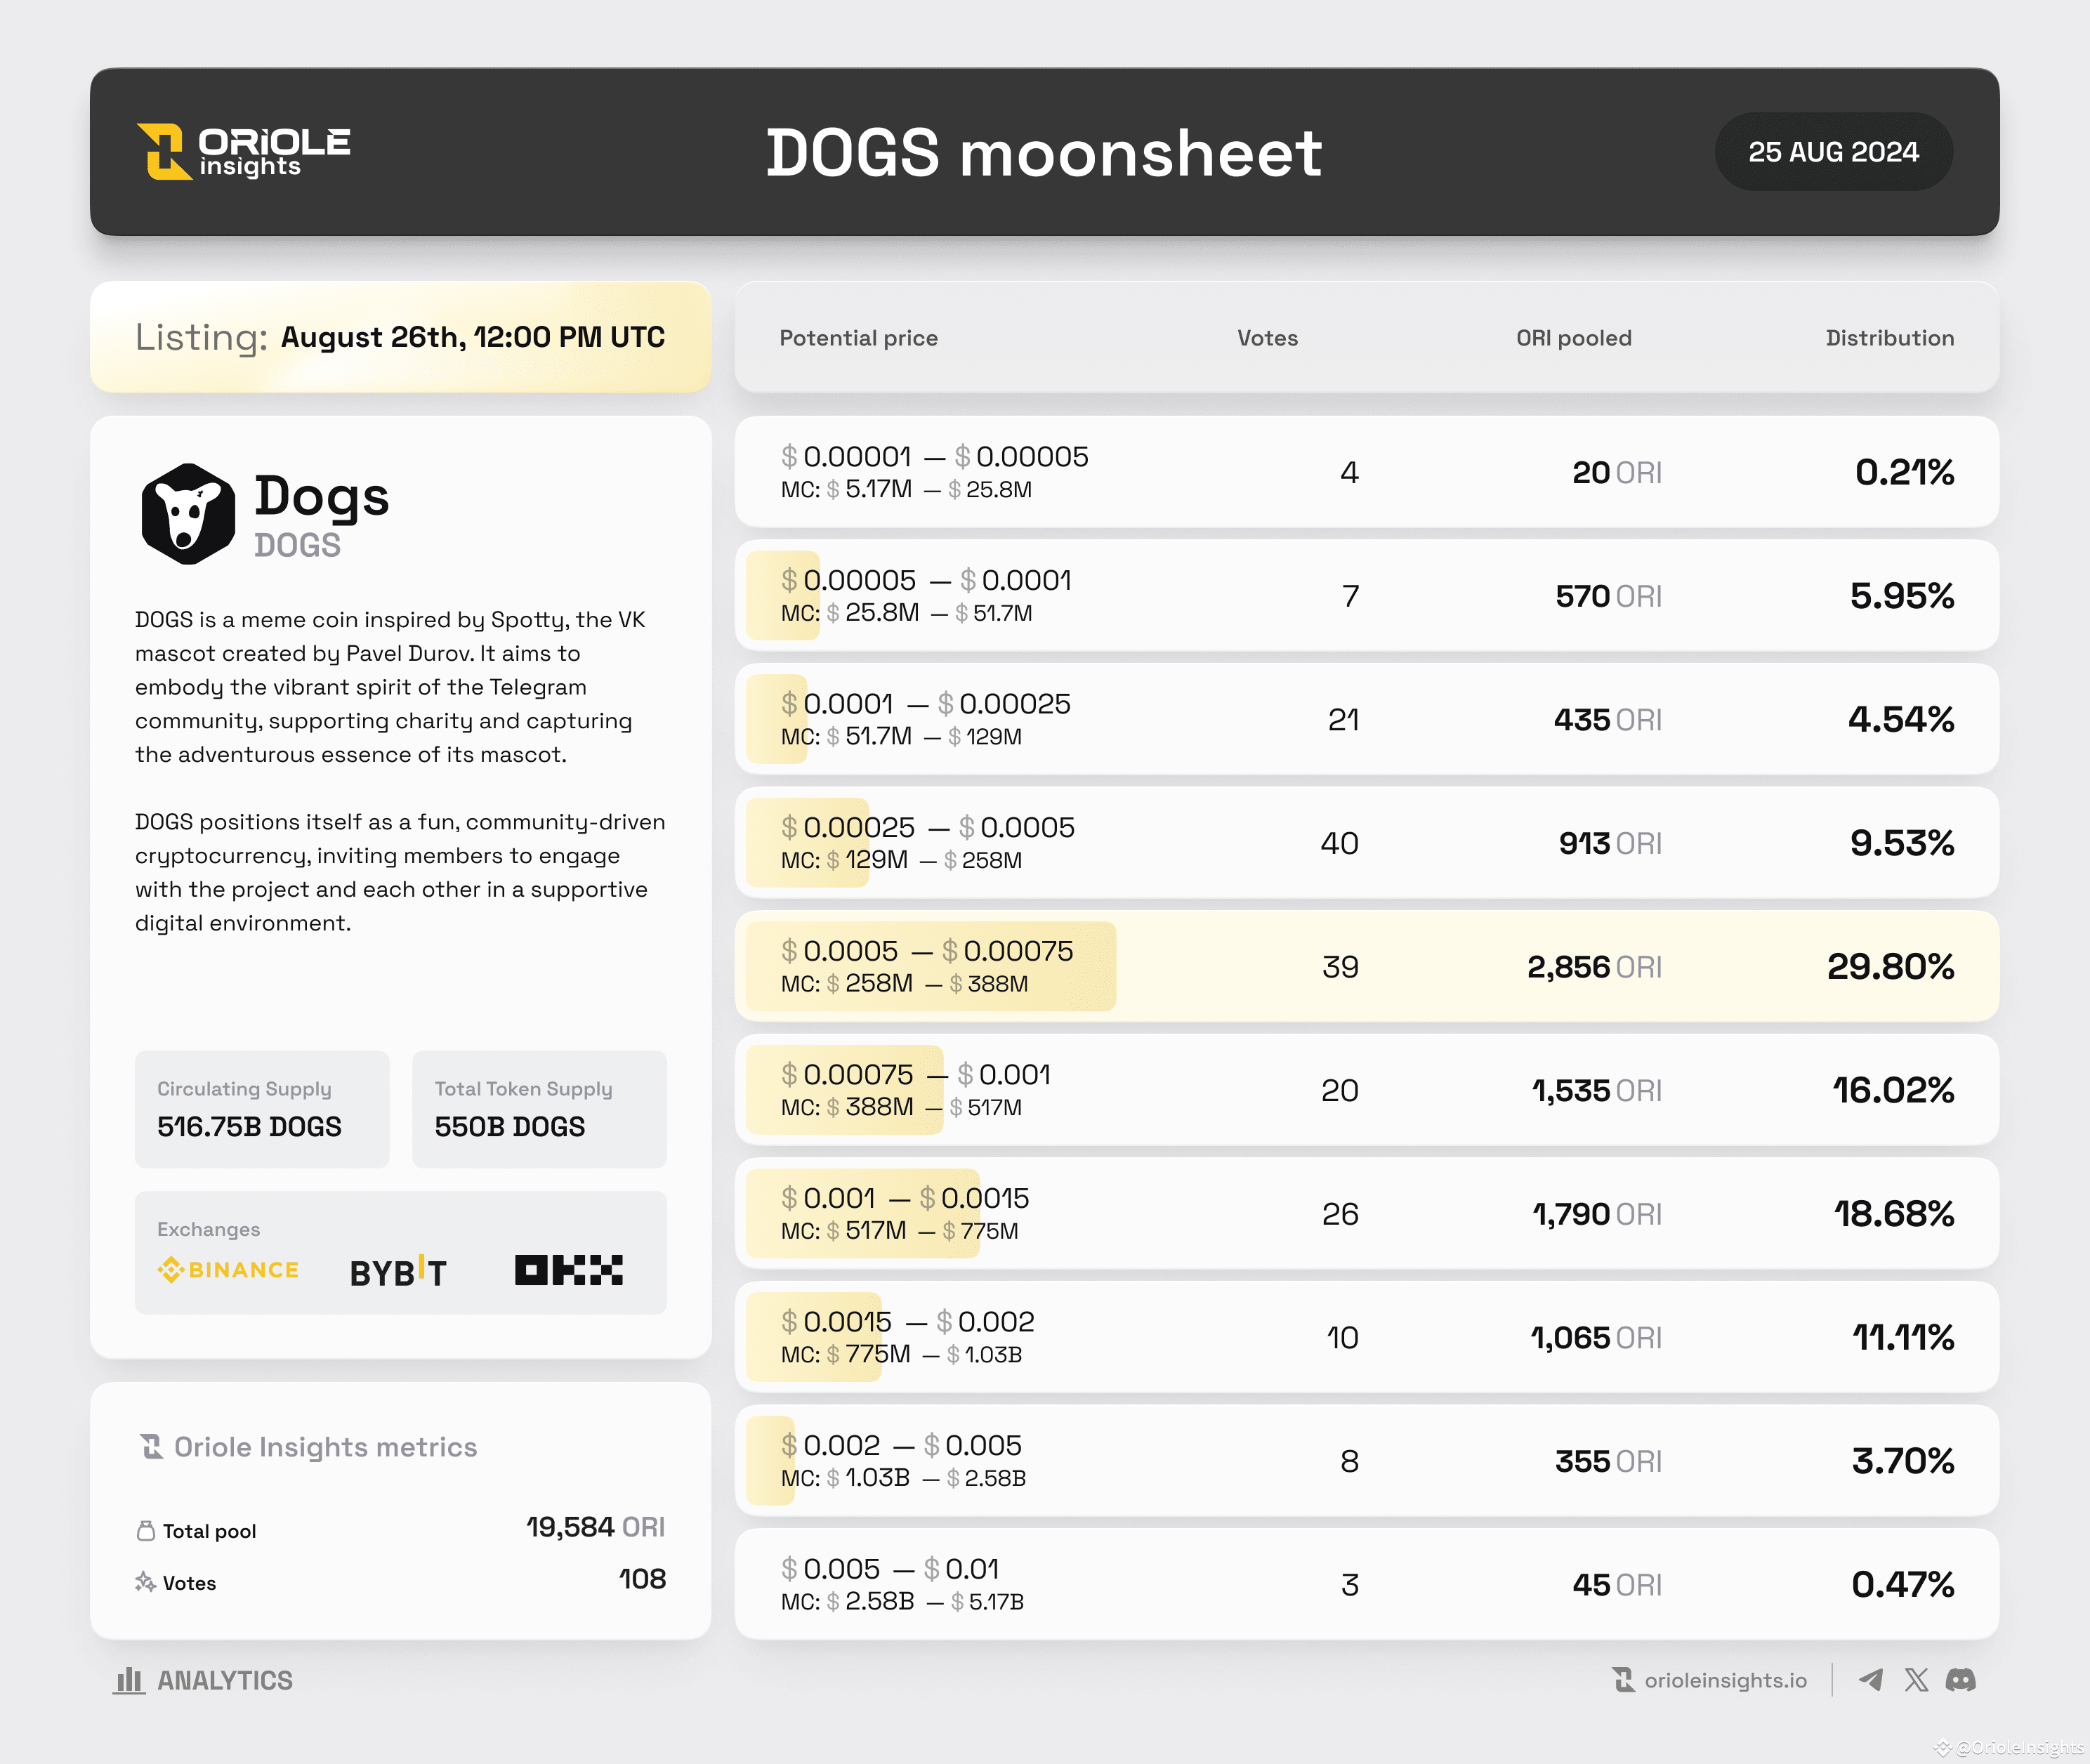The height and width of the screenshot is (1764, 2090).
Task: Click the 19,584 ORI total pool value
Action: tap(595, 1527)
